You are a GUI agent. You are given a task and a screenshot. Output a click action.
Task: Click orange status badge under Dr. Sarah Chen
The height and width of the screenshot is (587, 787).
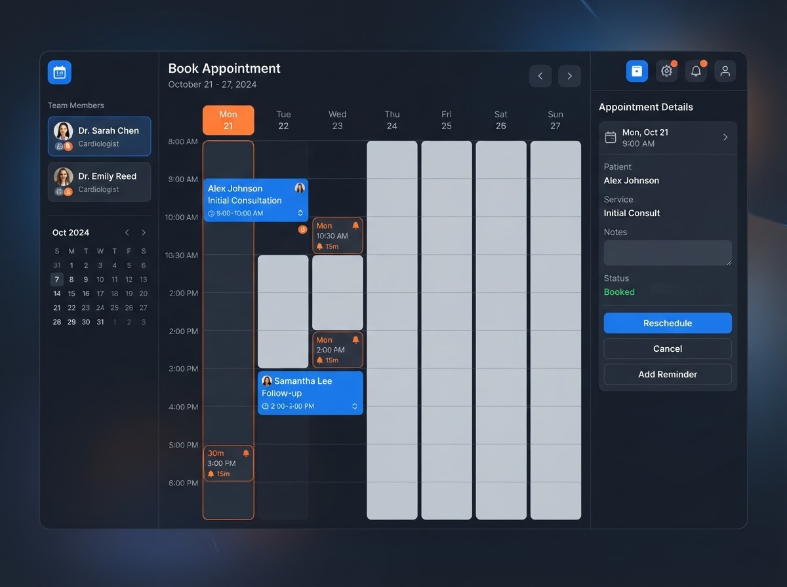[68, 146]
